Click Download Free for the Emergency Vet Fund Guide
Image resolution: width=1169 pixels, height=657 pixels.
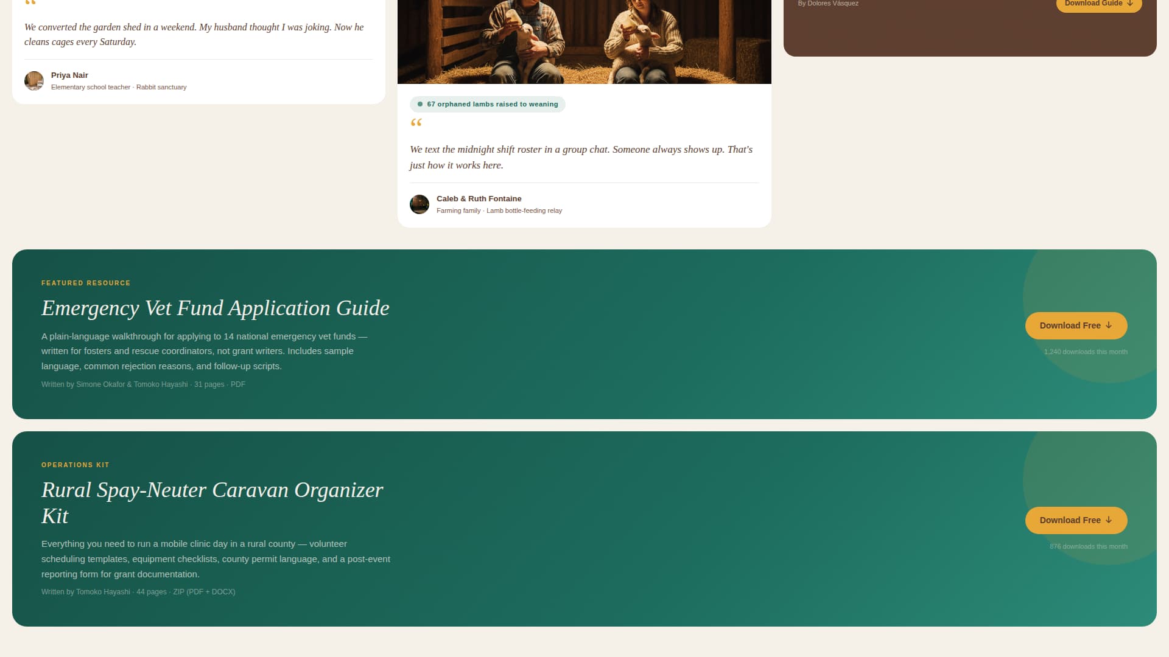1076,325
